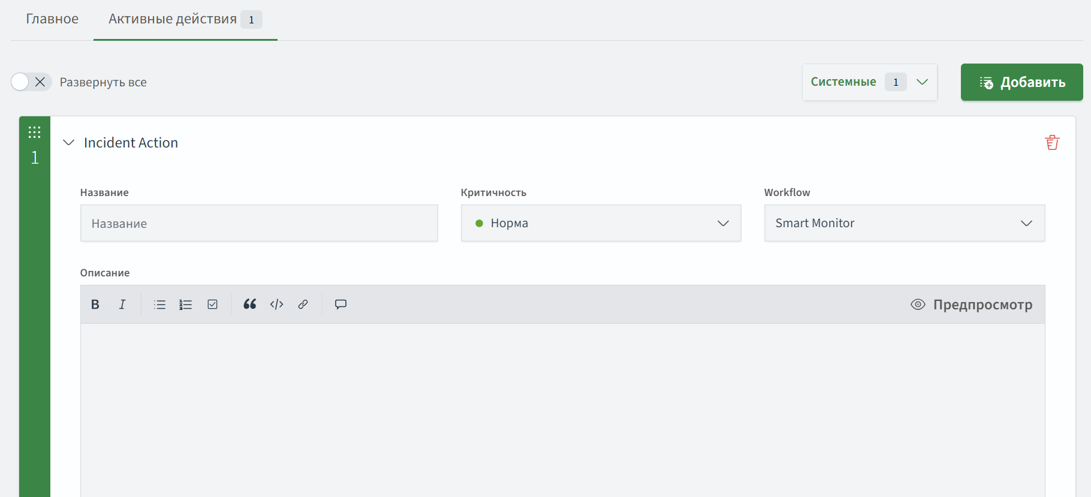Image resolution: width=1091 pixels, height=497 pixels.
Task: Delete the Incident Action with trash icon
Action: point(1052,143)
